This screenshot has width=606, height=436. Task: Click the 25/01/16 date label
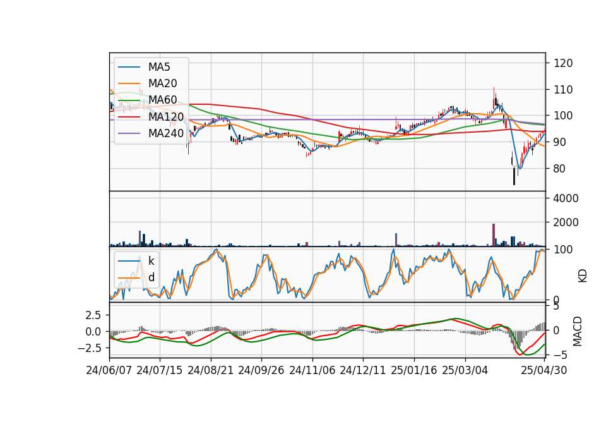414,370
